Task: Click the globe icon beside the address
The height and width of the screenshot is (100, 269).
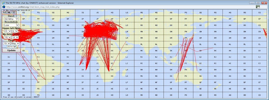Action: [x=4, y=7]
